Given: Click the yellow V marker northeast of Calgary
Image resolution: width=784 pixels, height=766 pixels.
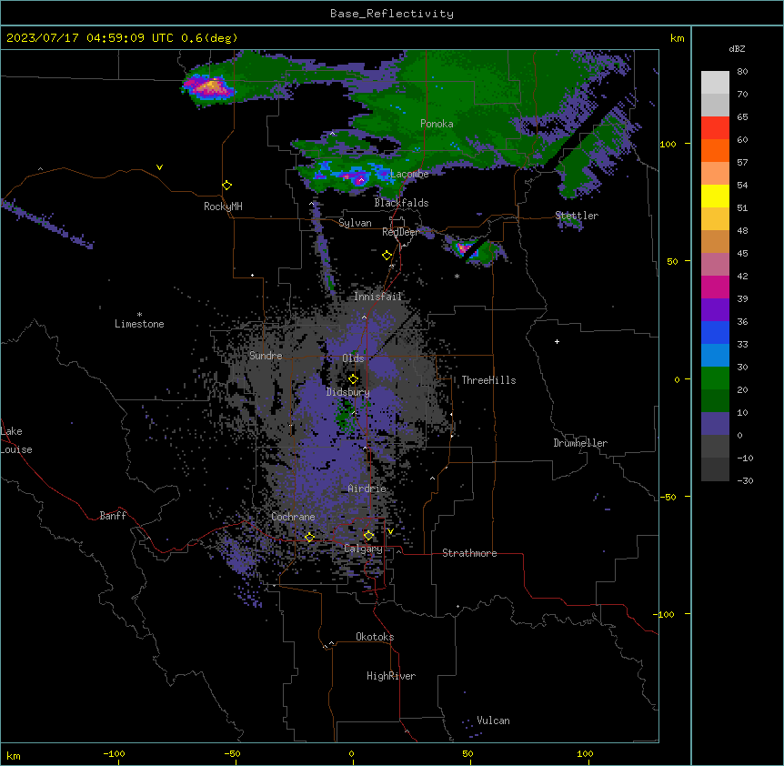Looking at the screenshot, I should pos(390,531).
